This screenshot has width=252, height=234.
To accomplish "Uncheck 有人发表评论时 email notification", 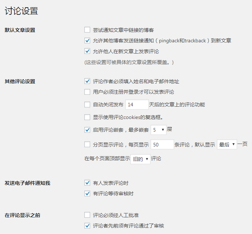I will click(x=87, y=183).
